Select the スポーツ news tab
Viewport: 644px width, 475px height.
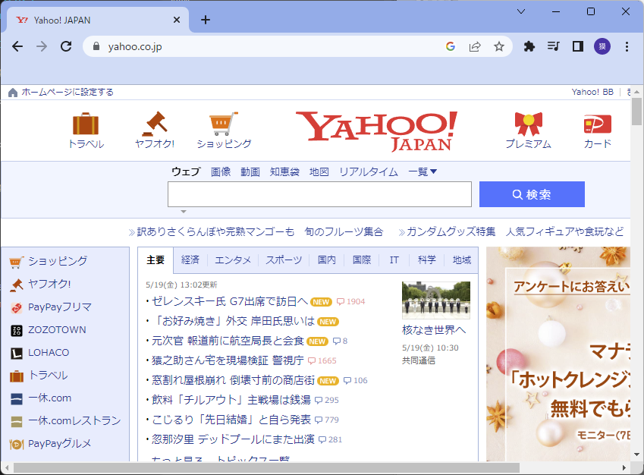(283, 260)
